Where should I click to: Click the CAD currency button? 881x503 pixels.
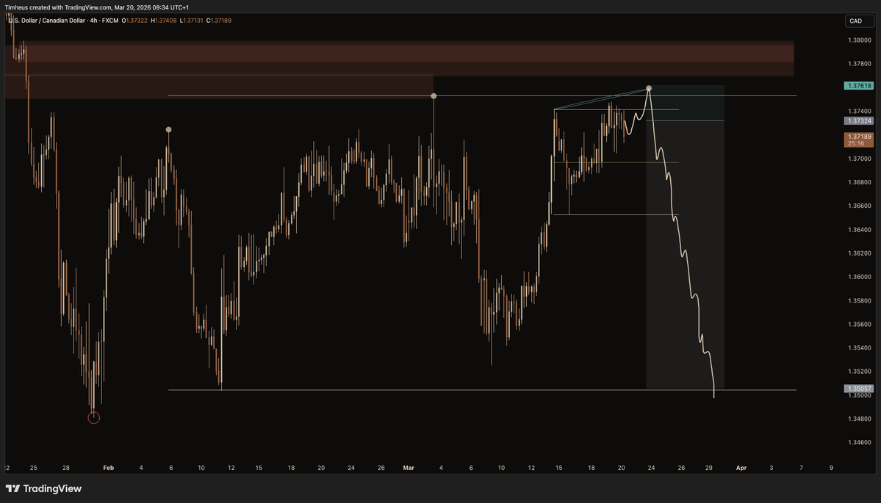[x=860, y=21]
